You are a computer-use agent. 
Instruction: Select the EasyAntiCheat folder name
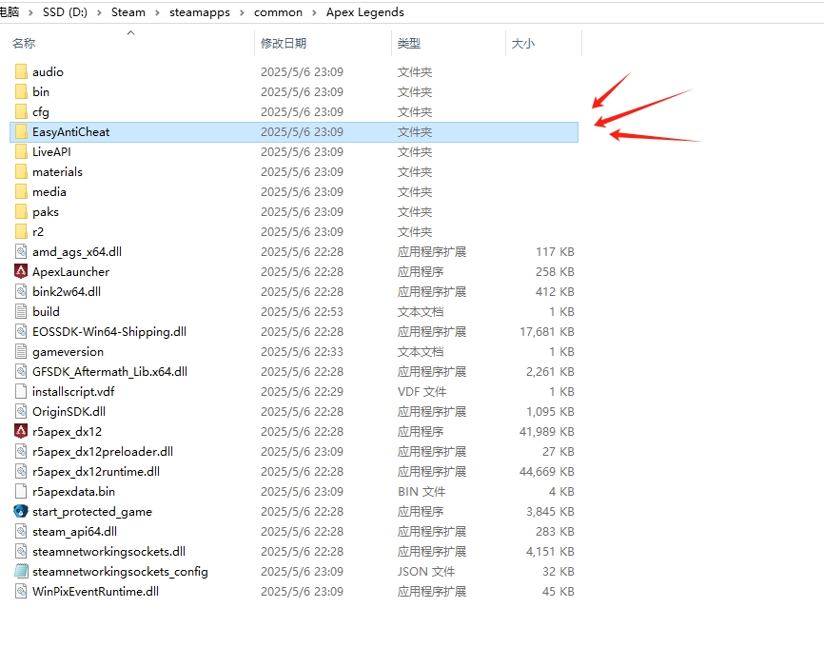point(71,132)
